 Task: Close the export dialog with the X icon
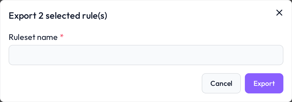pyautogui.click(x=279, y=13)
